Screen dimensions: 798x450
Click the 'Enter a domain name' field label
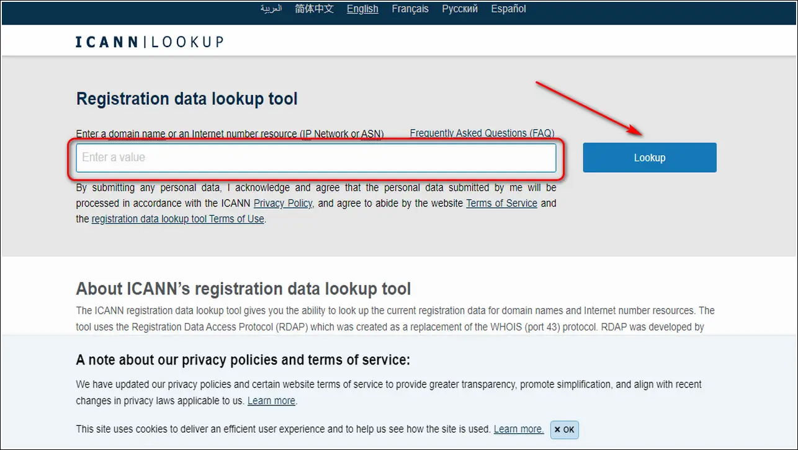[230, 134]
